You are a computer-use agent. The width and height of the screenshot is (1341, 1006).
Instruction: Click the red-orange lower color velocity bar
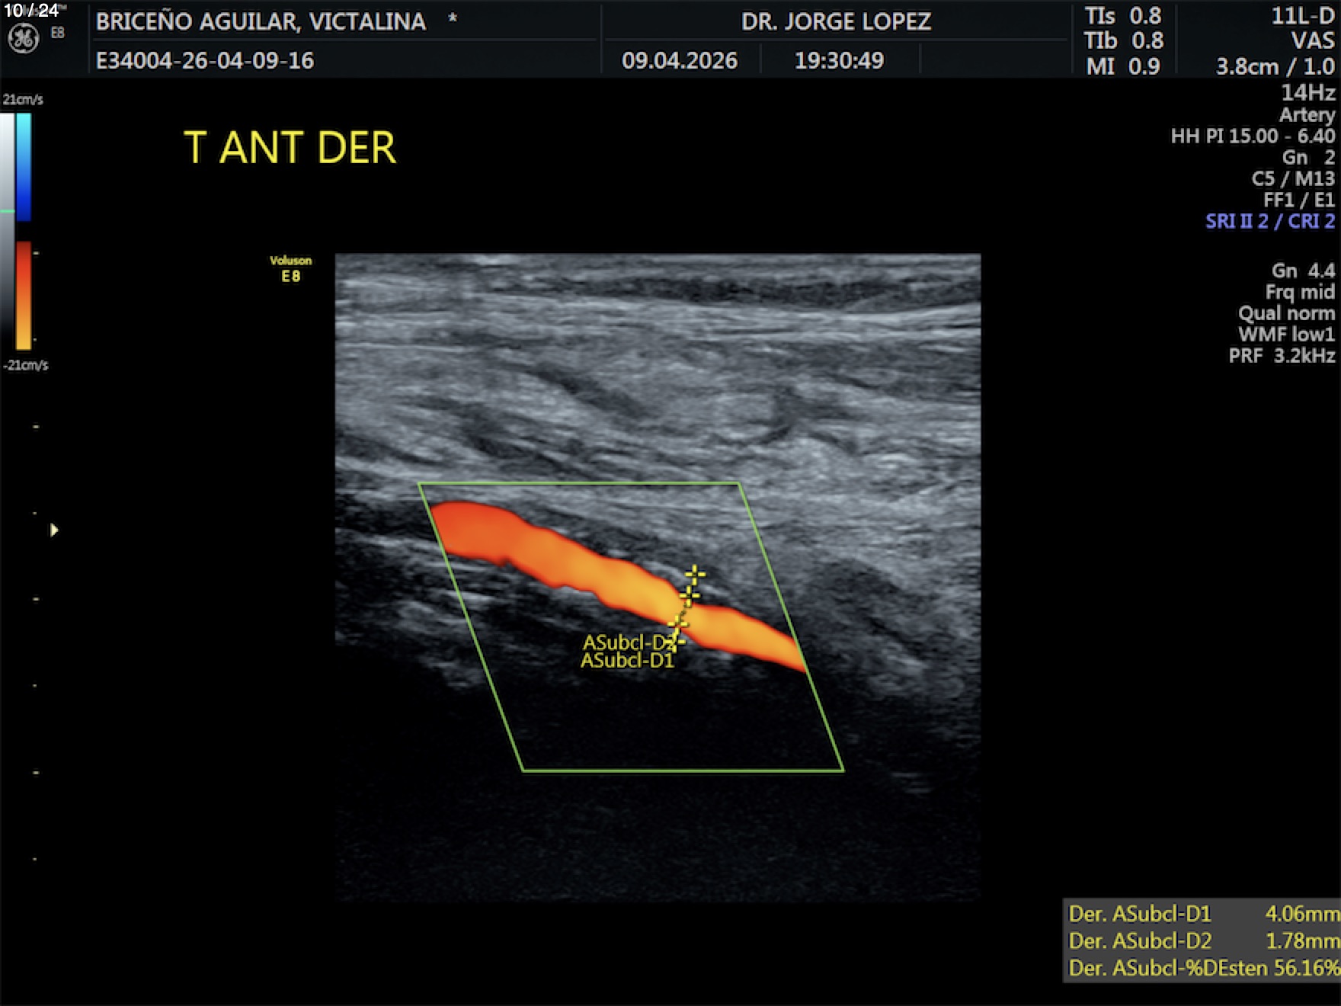[x=24, y=295]
